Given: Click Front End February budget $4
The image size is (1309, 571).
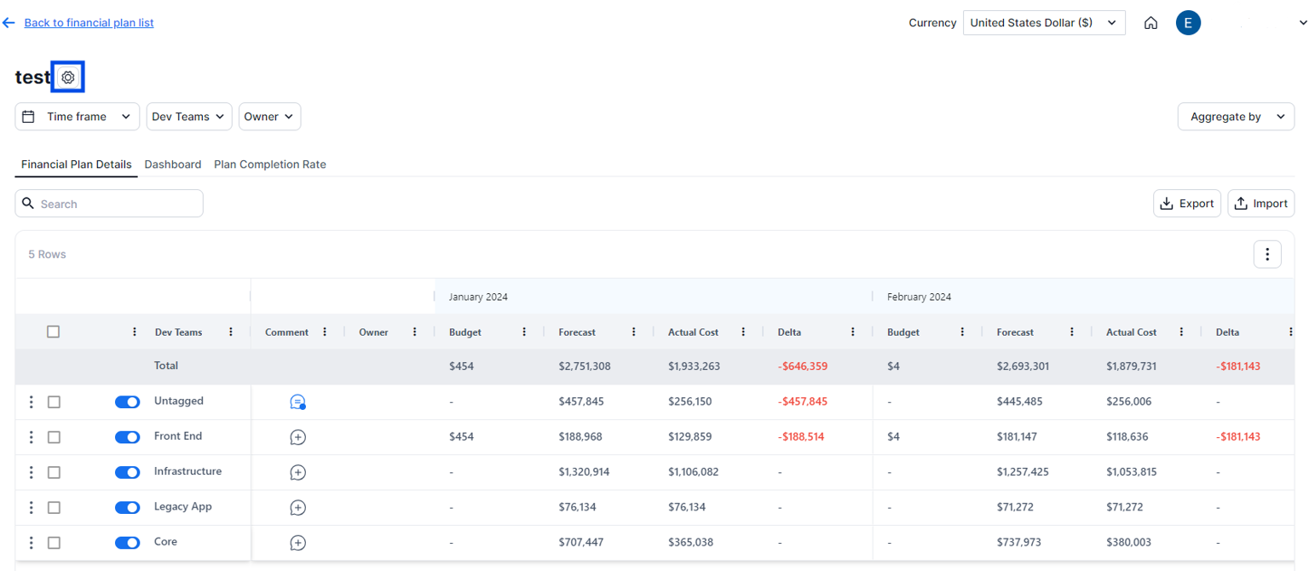Looking at the screenshot, I should 893,436.
